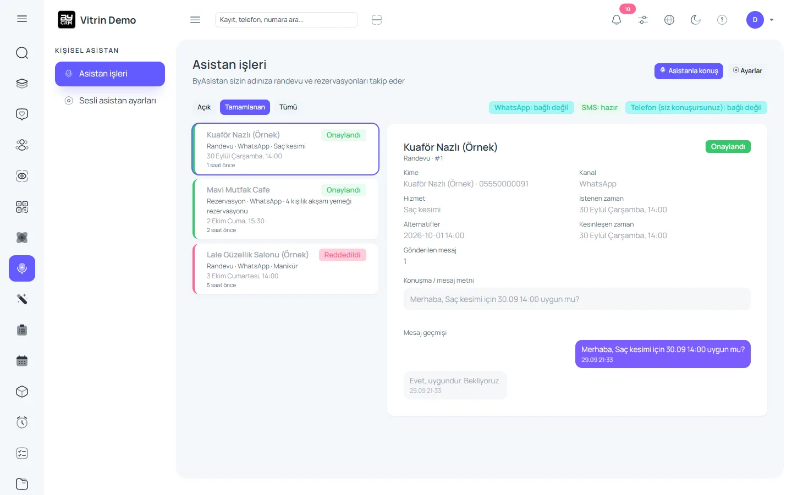Click the SMS: hazır status badge

(x=599, y=108)
